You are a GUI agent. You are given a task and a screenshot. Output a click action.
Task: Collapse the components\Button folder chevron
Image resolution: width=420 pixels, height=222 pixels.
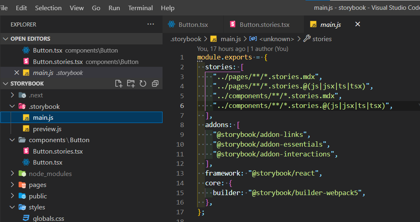tap(12, 140)
